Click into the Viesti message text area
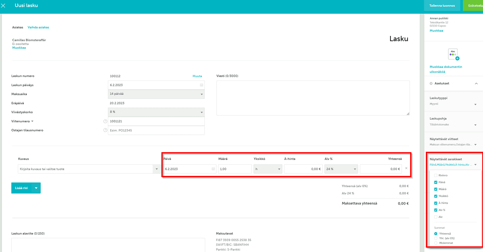This screenshot has height=252, width=483. coord(313,98)
